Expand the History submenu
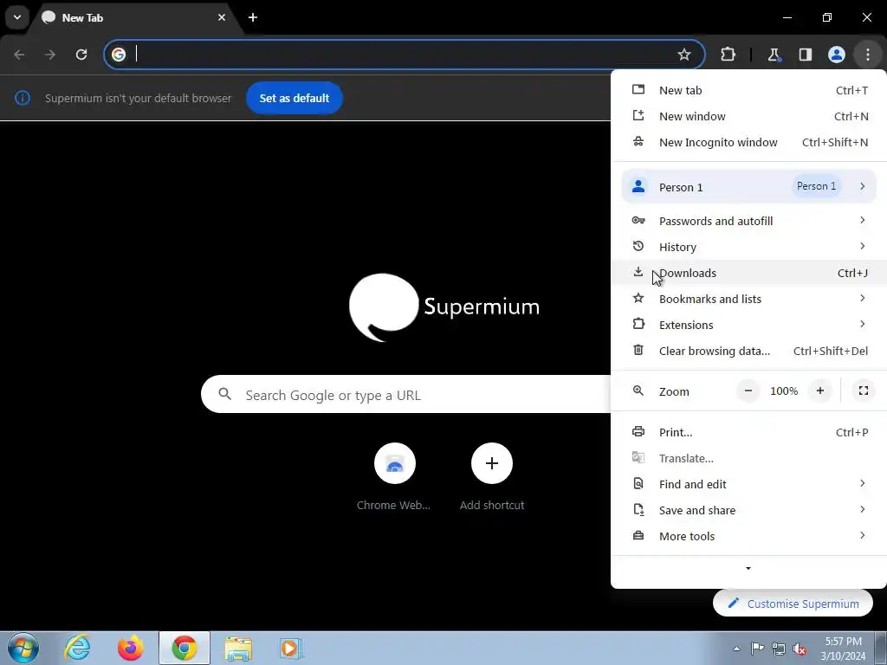The width and height of the screenshot is (887, 665). tap(749, 247)
